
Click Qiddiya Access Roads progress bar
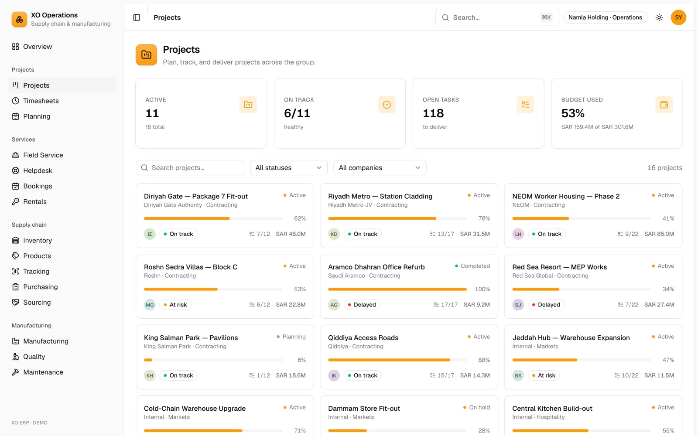[397, 360]
